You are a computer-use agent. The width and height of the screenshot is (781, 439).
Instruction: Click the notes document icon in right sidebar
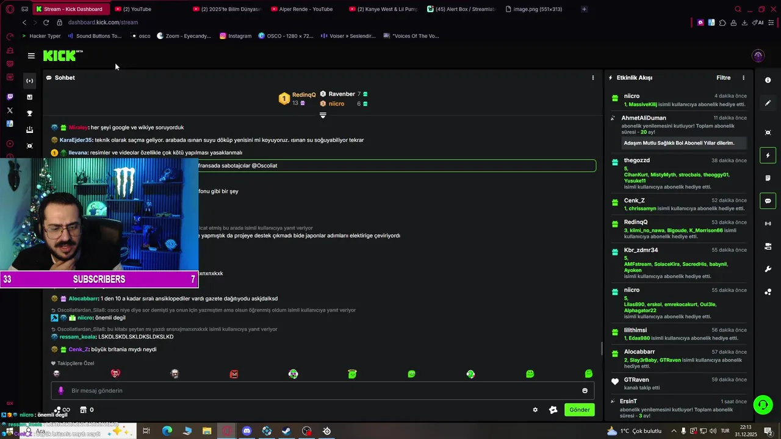pyautogui.click(x=768, y=178)
